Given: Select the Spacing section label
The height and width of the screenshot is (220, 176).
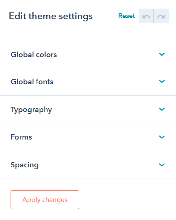Looking at the screenshot, I should 24,165.
